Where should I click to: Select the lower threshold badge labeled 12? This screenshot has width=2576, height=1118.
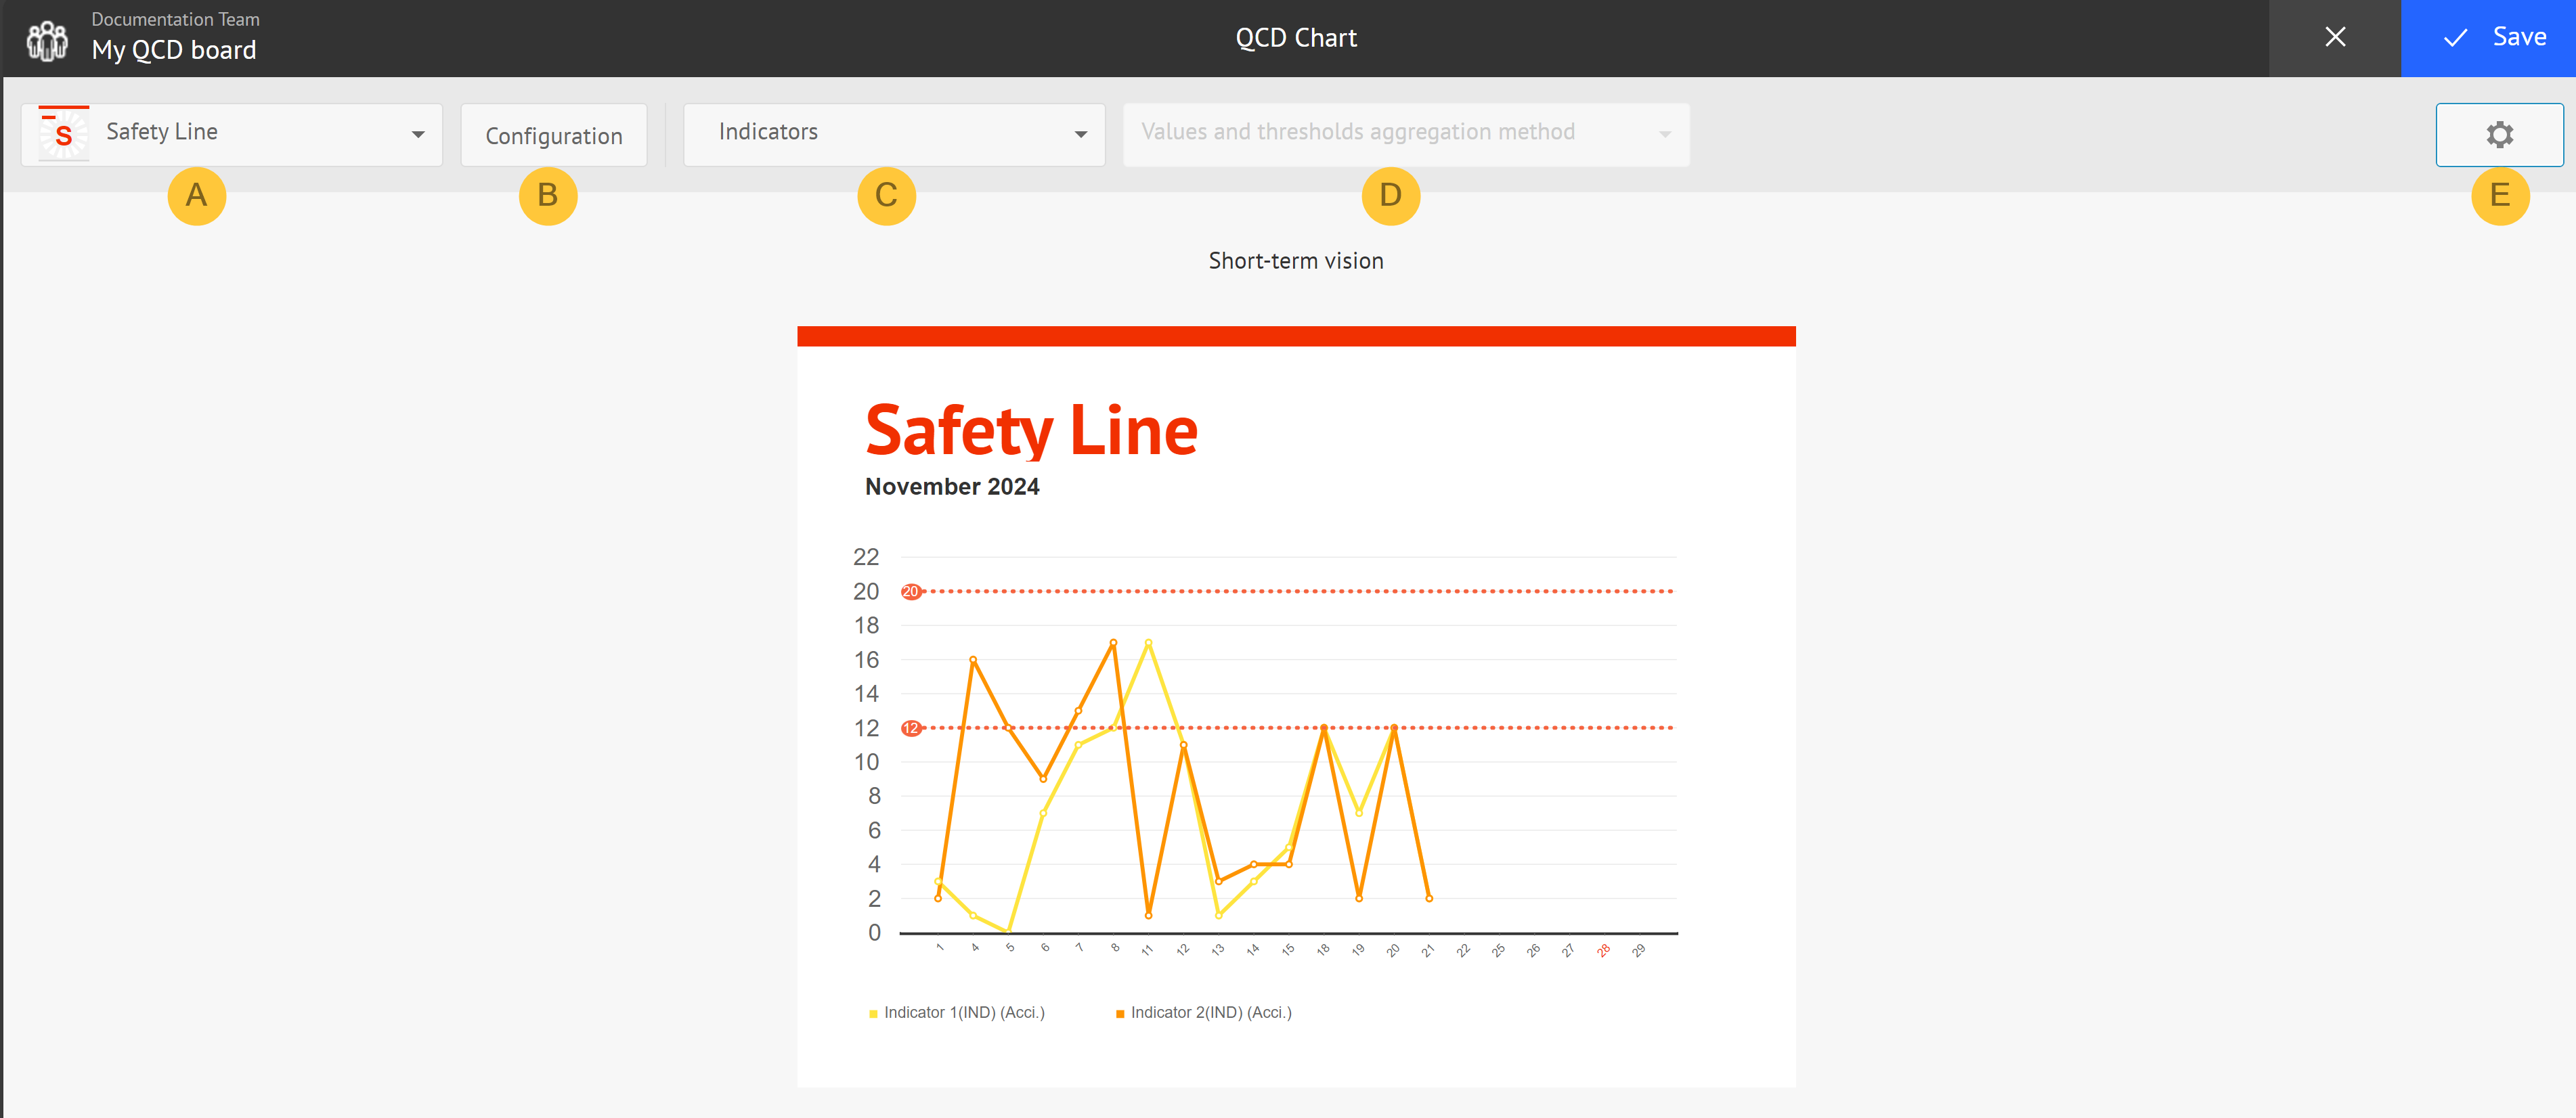click(910, 727)
